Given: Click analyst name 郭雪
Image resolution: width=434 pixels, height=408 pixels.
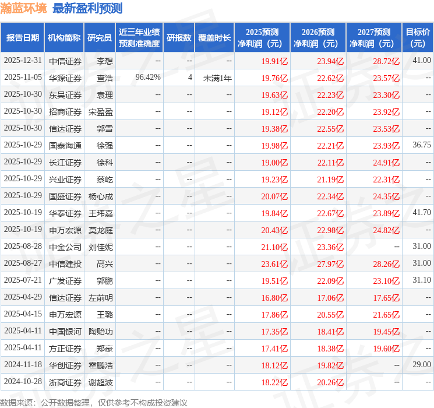Looking at the screenshot, I should (105, 129).
